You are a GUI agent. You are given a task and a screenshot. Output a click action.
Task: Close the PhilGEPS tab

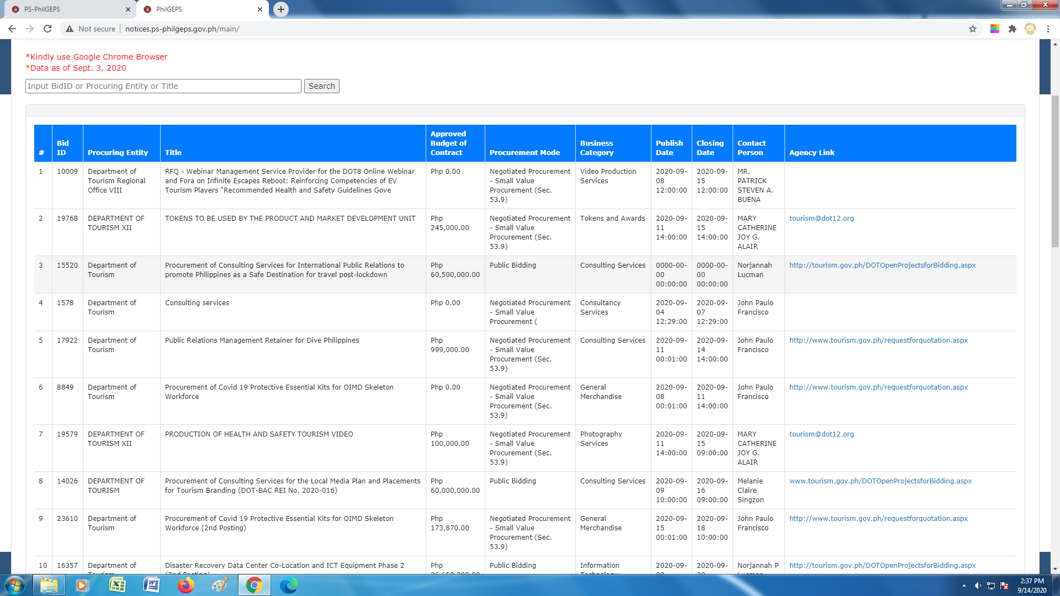260,9
